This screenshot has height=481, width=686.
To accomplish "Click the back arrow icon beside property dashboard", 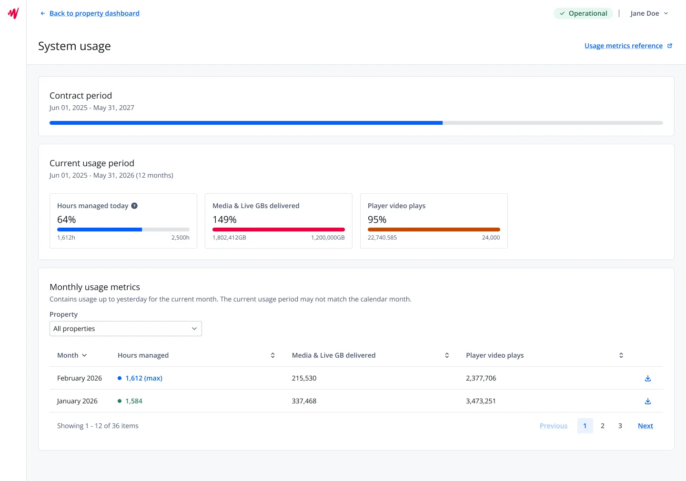I will (43, 13).
